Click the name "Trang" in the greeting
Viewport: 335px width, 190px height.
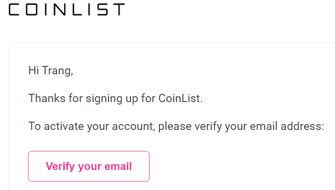[x=57, y=71]
